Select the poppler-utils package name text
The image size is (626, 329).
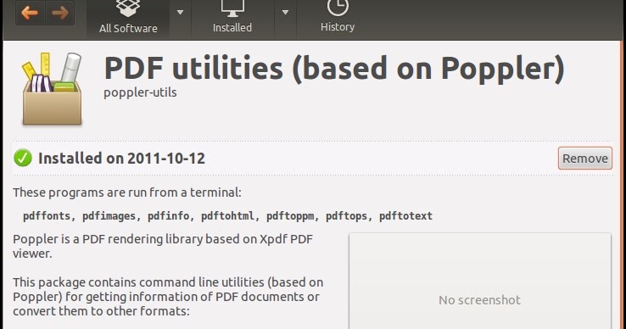tap(140, 92)
